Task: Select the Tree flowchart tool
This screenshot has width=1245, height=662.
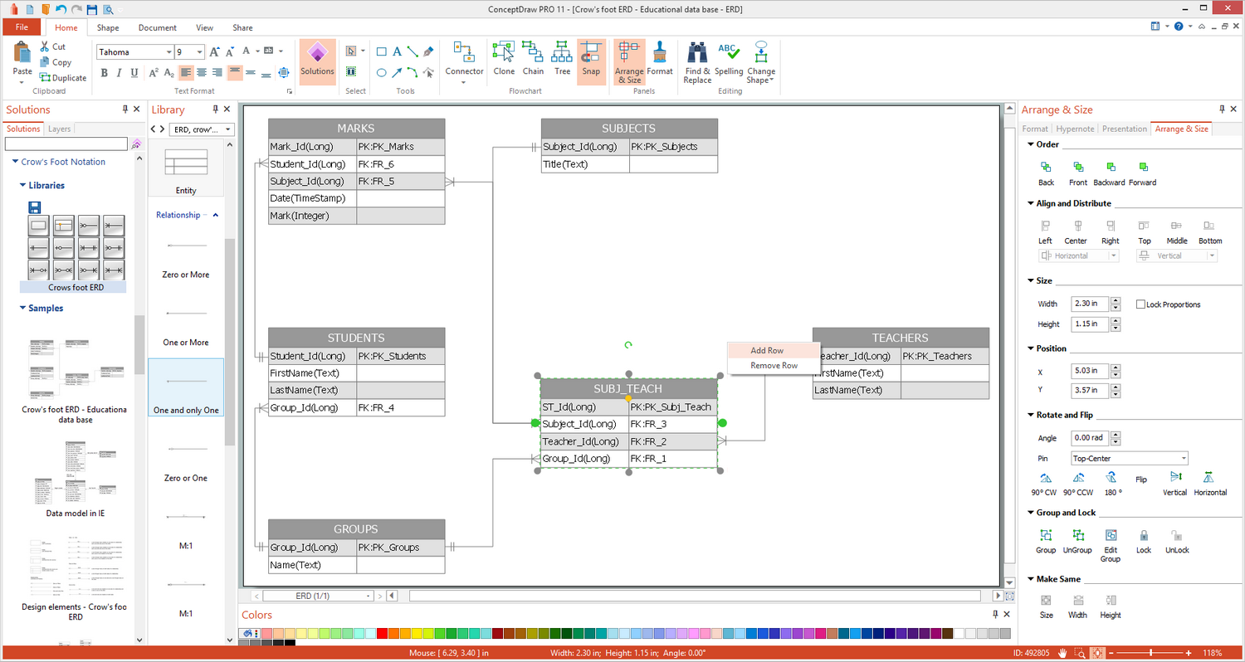Action: (562, 58)
